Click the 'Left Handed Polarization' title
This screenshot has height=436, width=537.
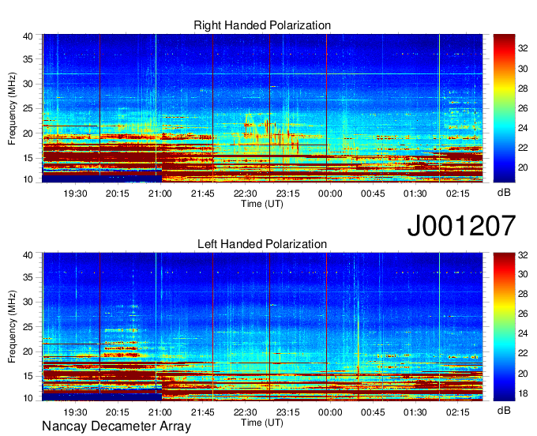click(x=262, y=244)
